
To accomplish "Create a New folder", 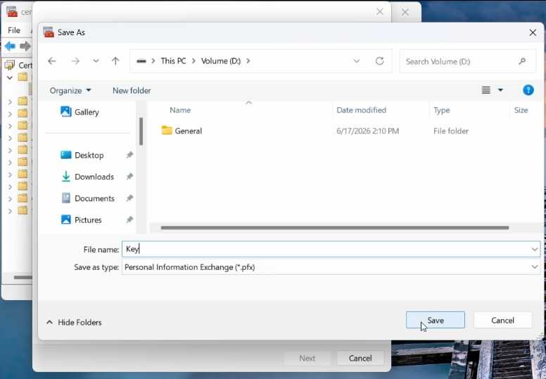I will pos(132,91).
